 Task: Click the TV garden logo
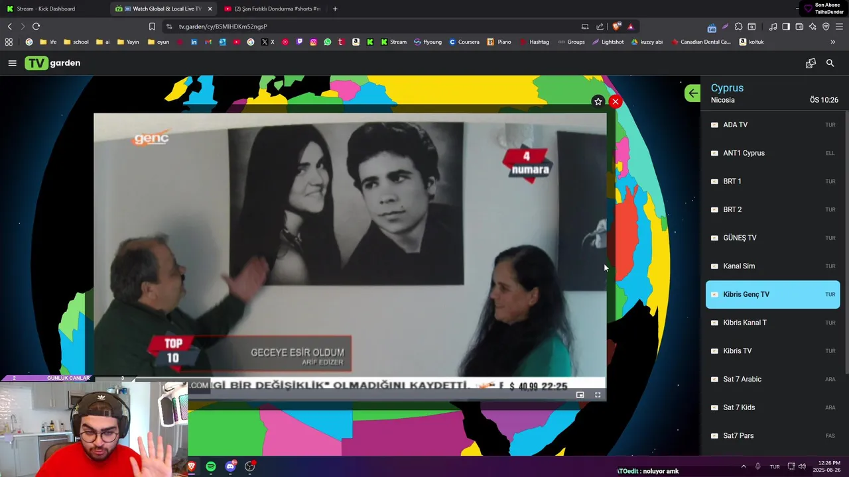pyautogui.click(x=52, y=63)
